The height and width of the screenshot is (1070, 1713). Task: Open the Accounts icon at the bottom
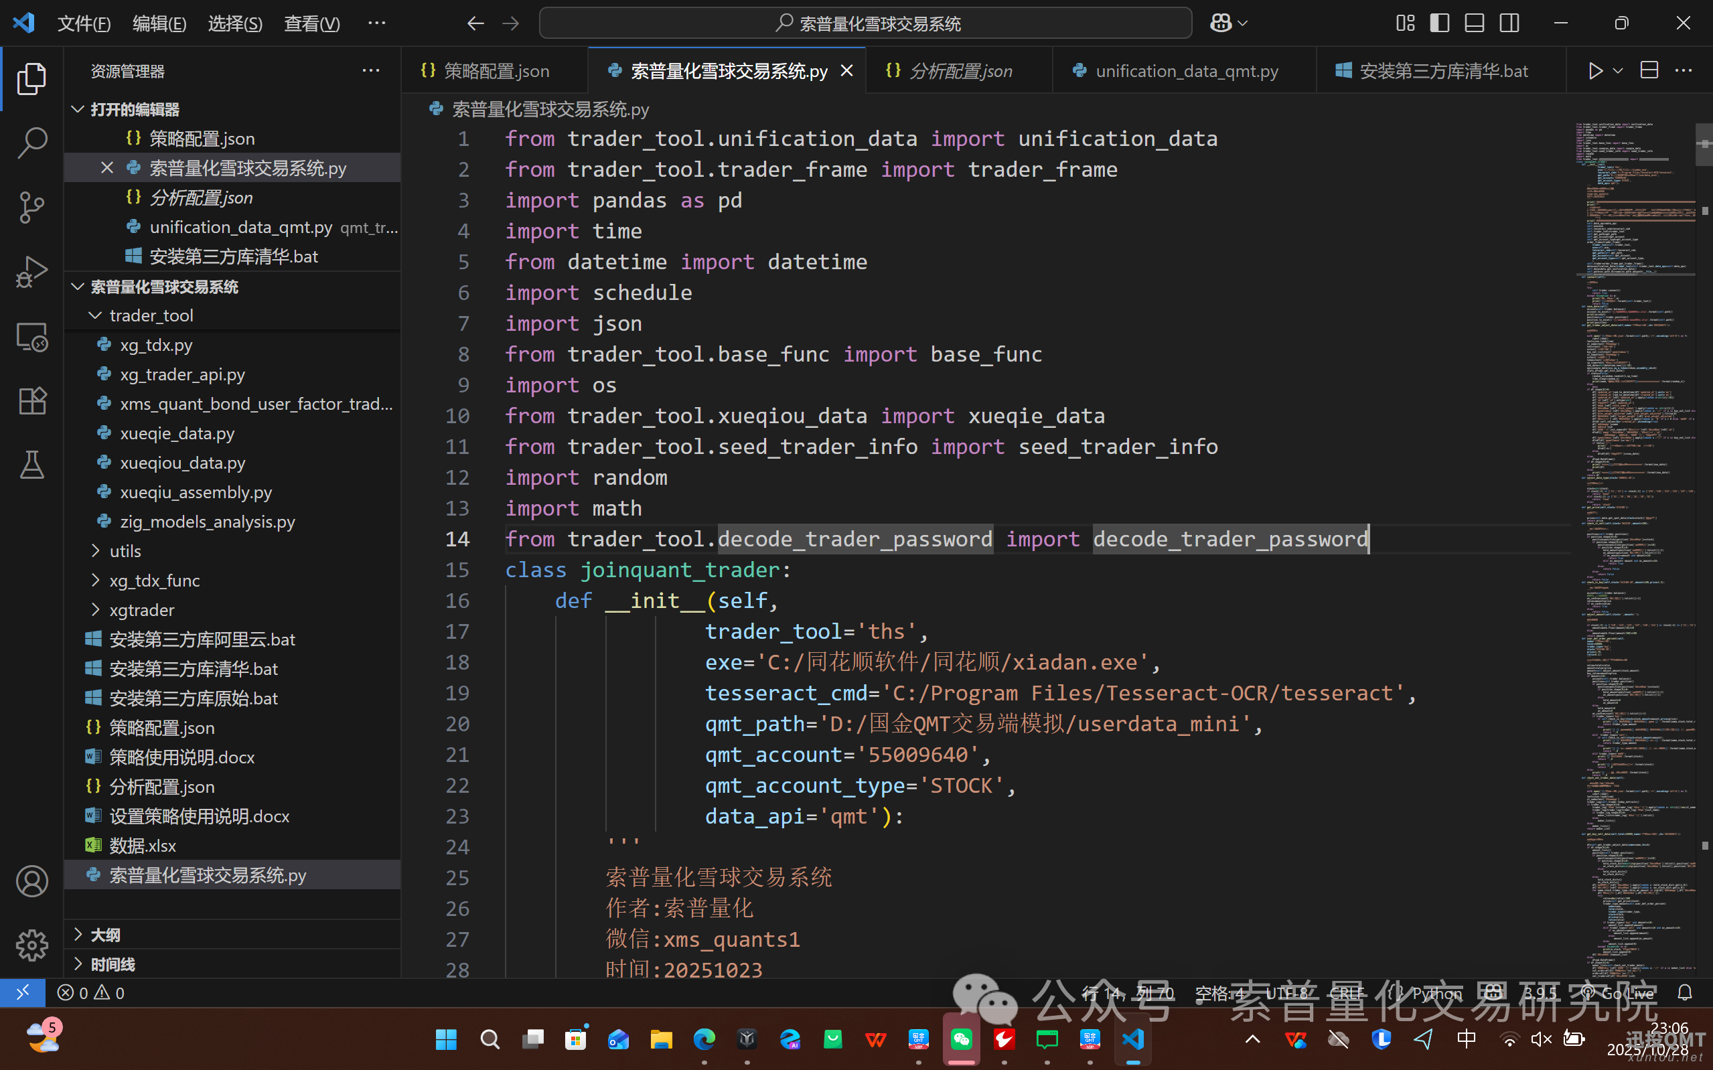[x=32, y=881]
